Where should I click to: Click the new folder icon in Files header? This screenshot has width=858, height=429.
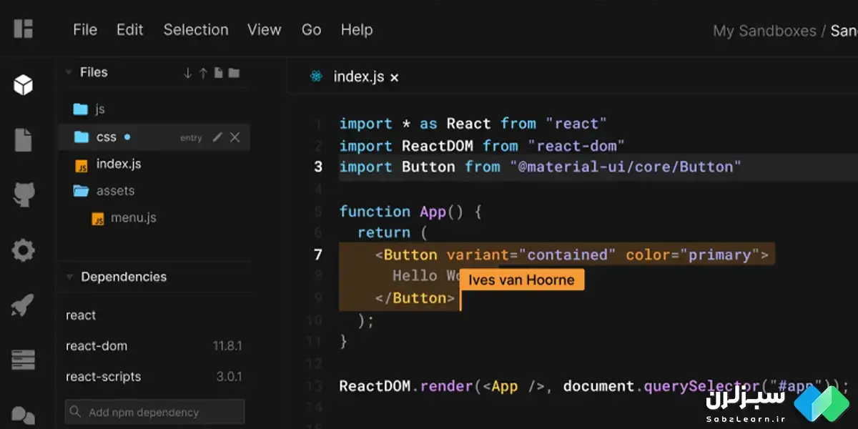234,73
